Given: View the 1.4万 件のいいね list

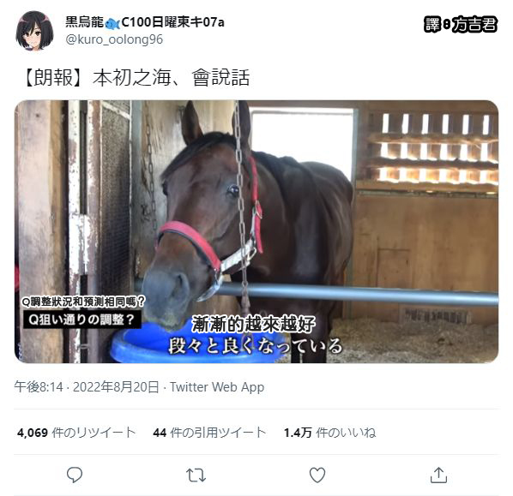Looking at the screenshot, I should point(329,433).
